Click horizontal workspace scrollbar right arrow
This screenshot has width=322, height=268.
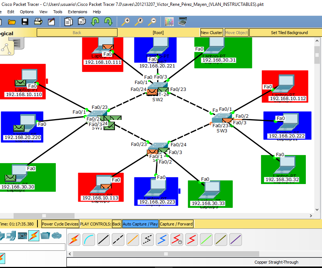311,216
